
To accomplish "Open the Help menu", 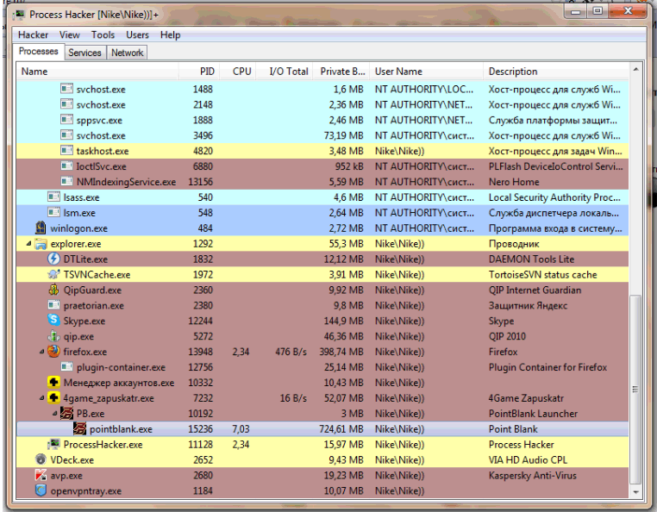I will click(170, 34).
